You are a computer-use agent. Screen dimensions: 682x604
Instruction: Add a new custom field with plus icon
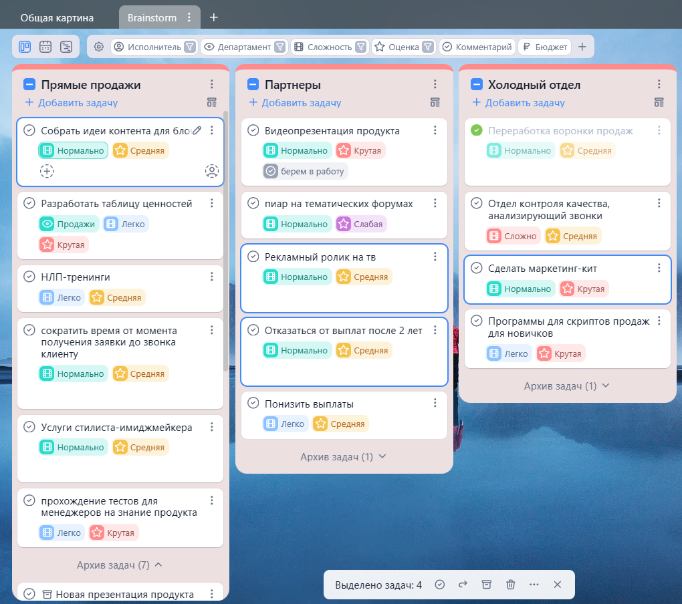click(582, 47)
